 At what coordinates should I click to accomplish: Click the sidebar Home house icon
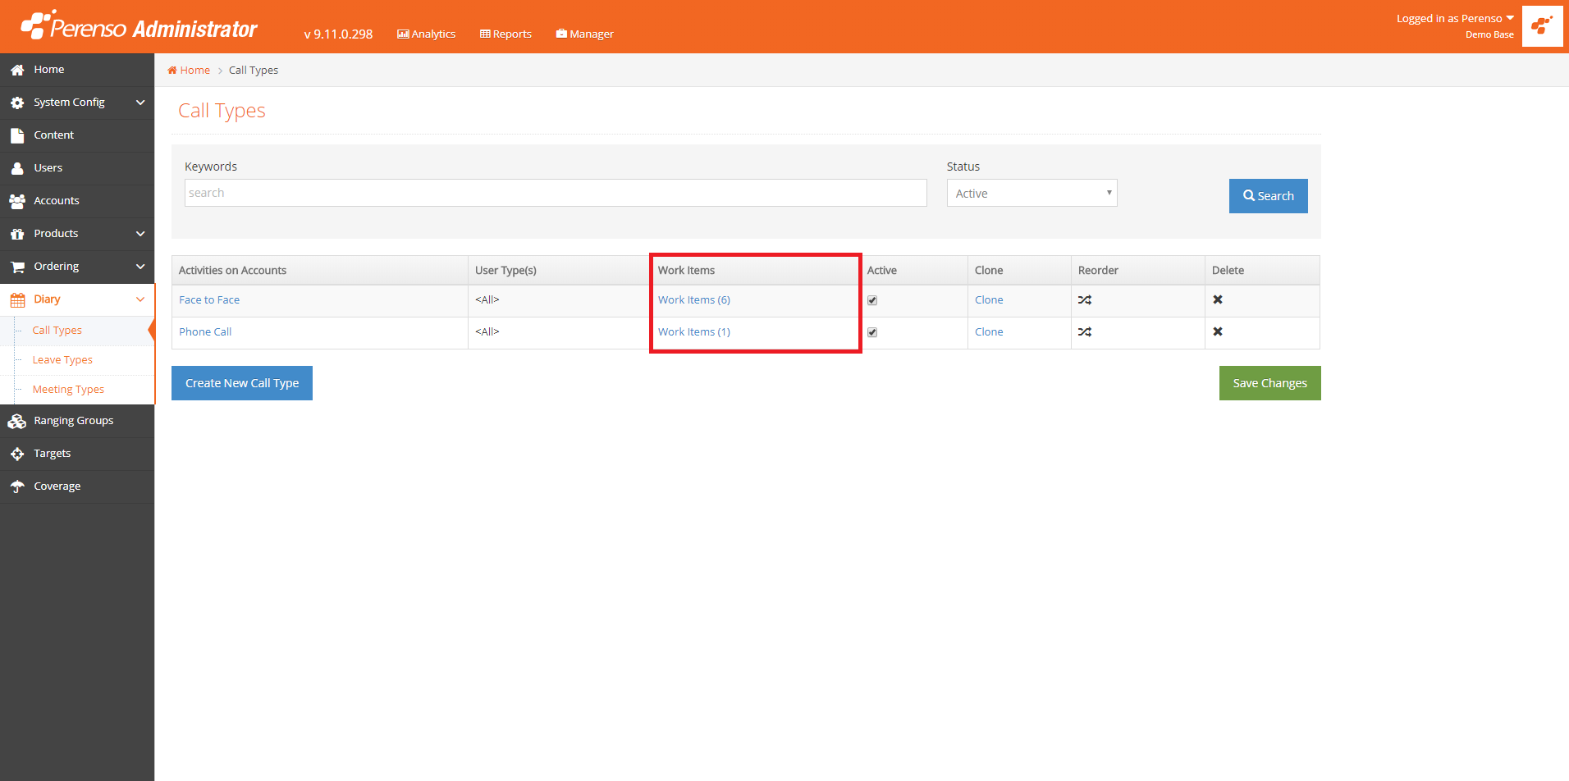(17, 70)
